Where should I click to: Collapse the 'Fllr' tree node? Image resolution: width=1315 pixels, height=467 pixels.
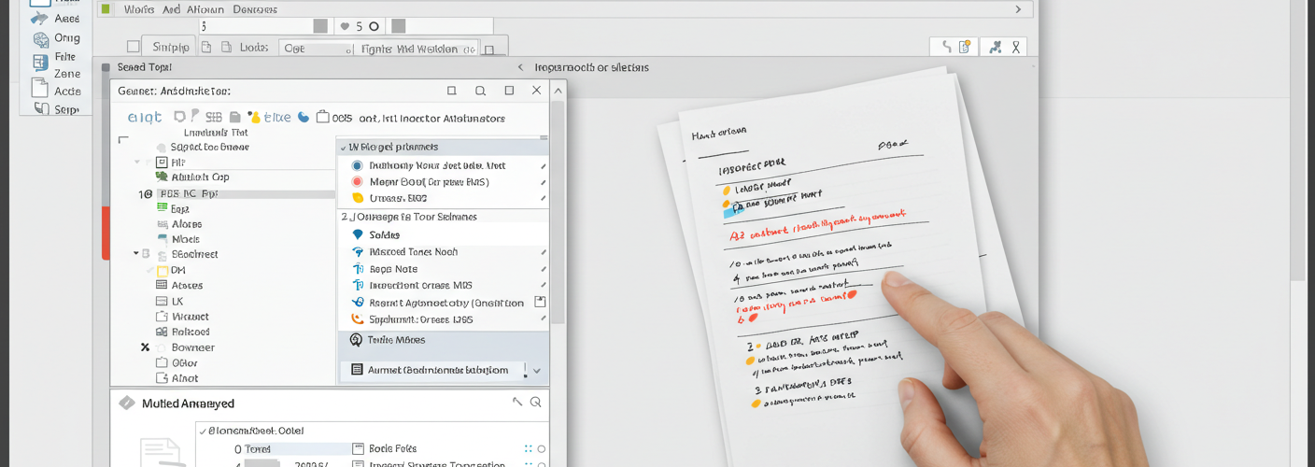click(137, 162)
